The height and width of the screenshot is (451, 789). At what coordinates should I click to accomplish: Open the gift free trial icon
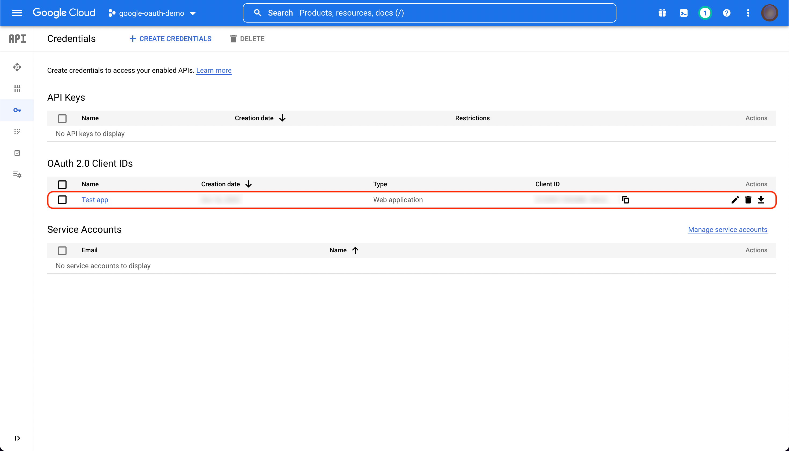click(662, 13)
